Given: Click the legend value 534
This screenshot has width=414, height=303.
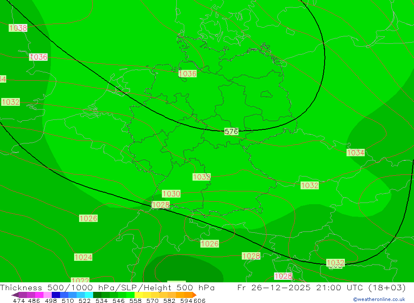Looking at the screenshot, I should coord(101,301).
